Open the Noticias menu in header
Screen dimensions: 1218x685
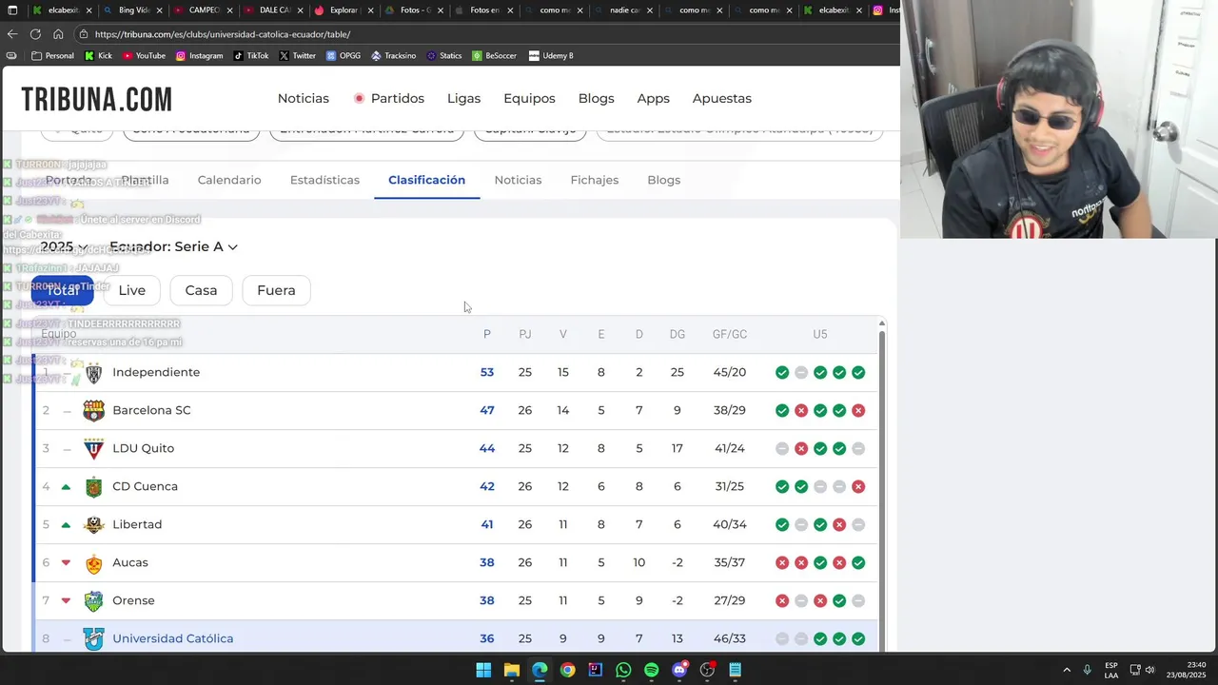pos(304,99)
